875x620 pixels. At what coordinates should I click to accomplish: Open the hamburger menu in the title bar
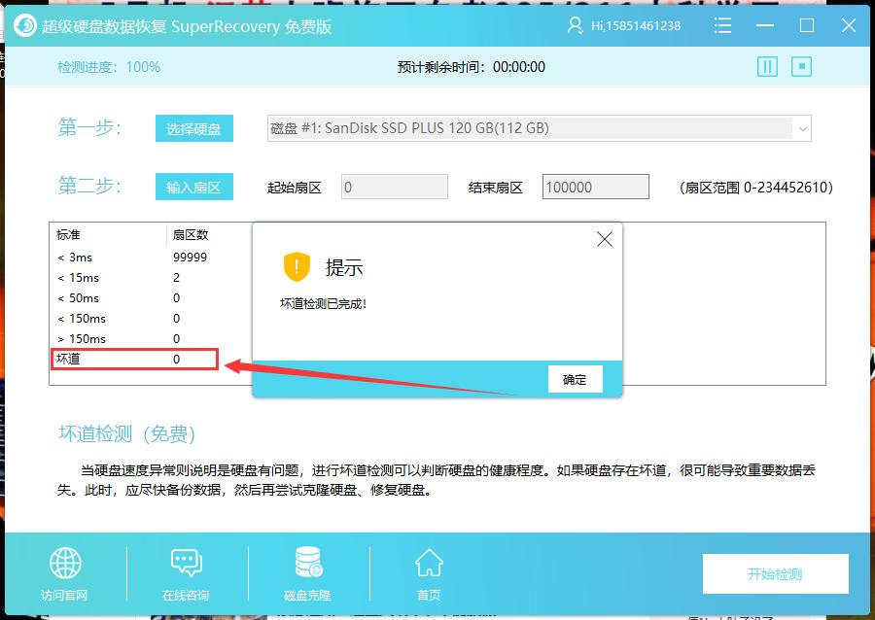721,25
